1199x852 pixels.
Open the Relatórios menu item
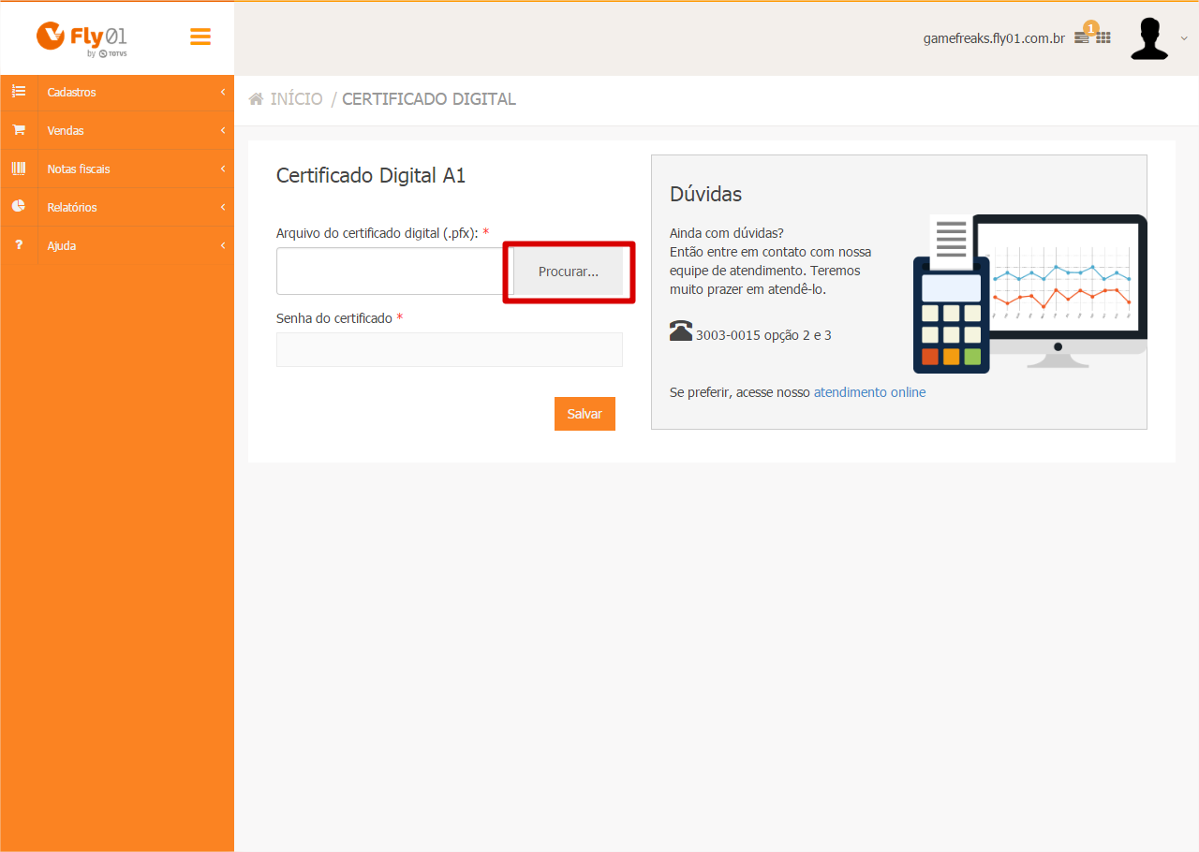(x=117, y=207)
